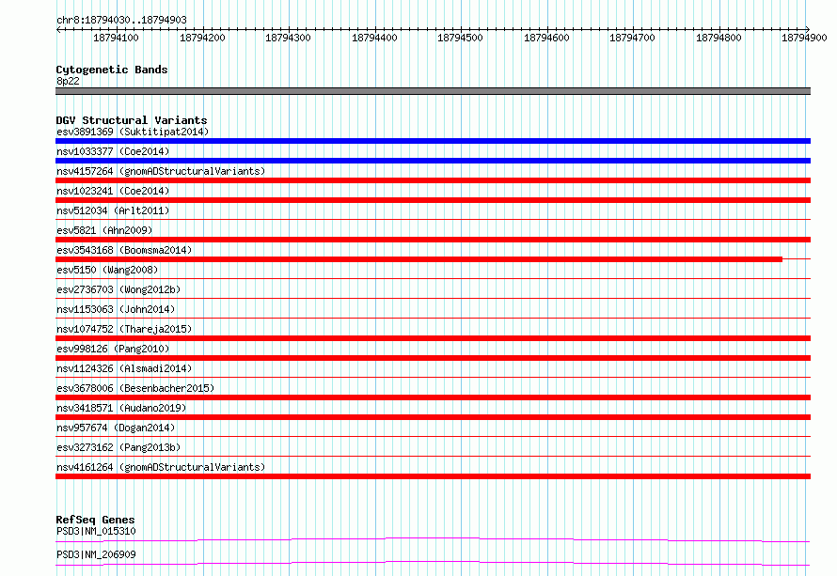837x576 pixels.
Task: Click the 8p22 band label
Action: click(x=68, y=81)
